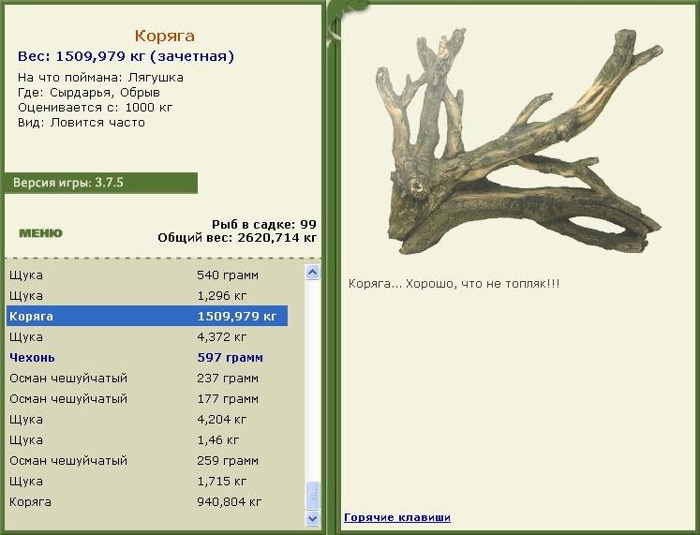Select the Щука 4,204 кг row
The height and width of the screenshot is (535, 700).
147,419
